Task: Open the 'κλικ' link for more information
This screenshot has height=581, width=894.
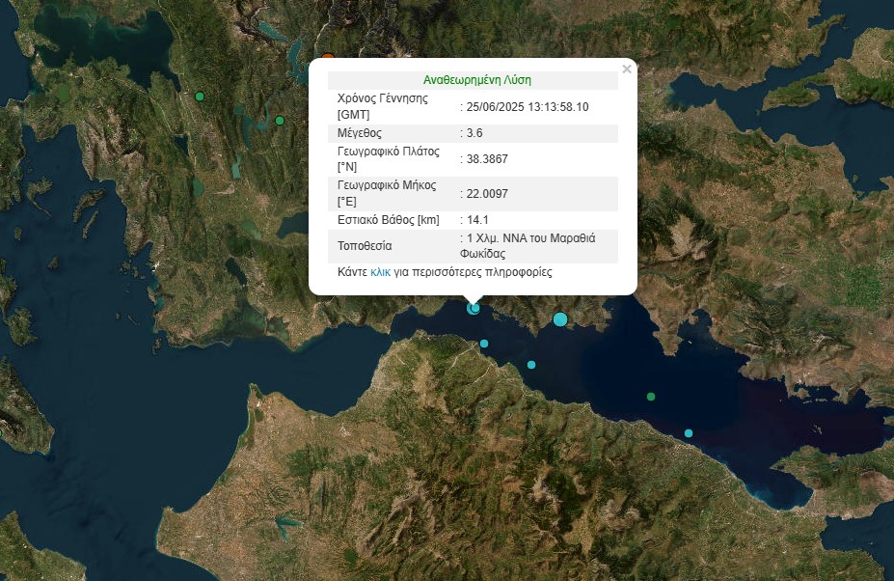Action: (380, 273)
